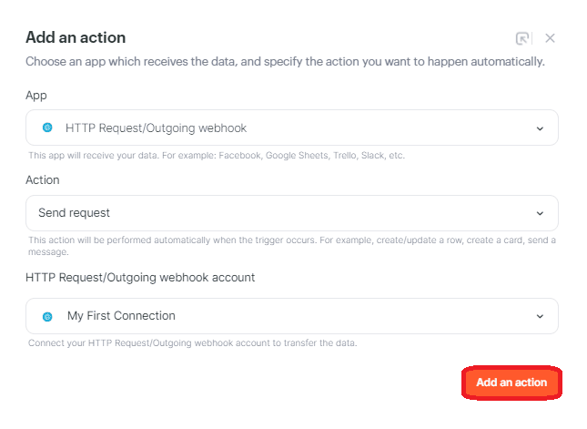Close the Add an action dialog
Screen dimensions: 587x429
550,38
